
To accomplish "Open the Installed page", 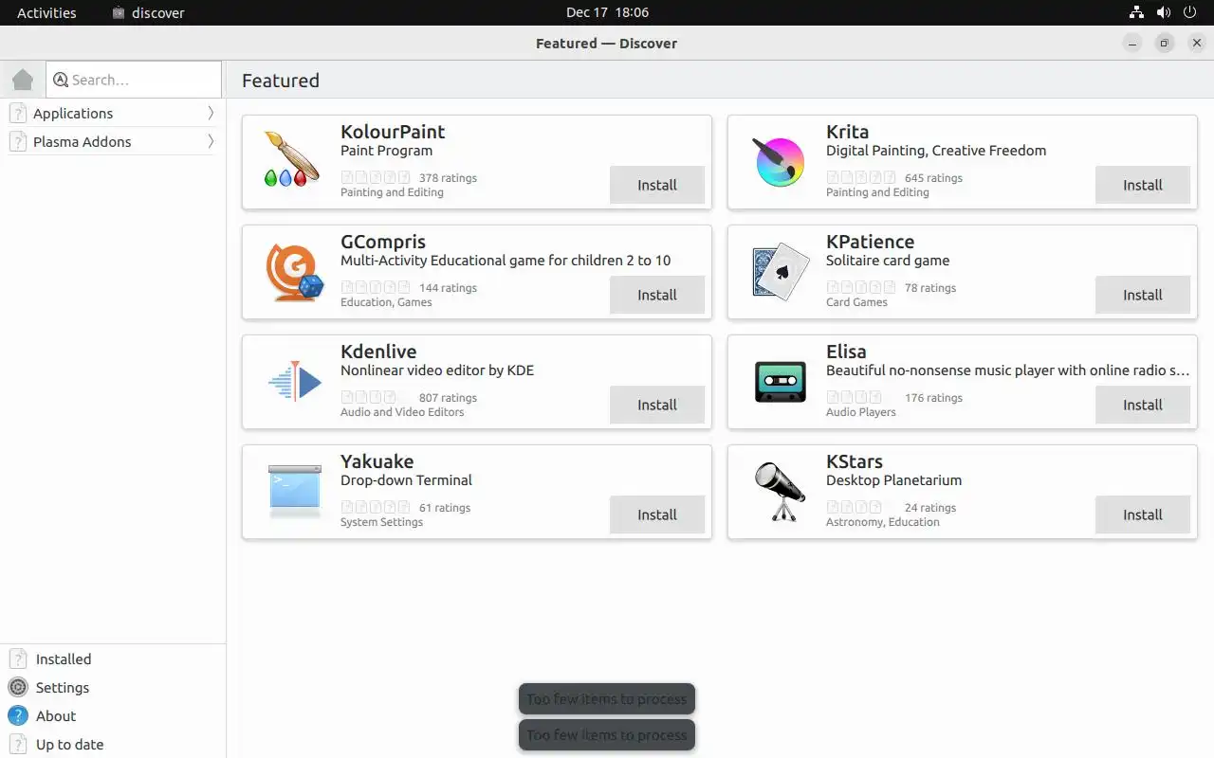I will click(x=113, y=659).
